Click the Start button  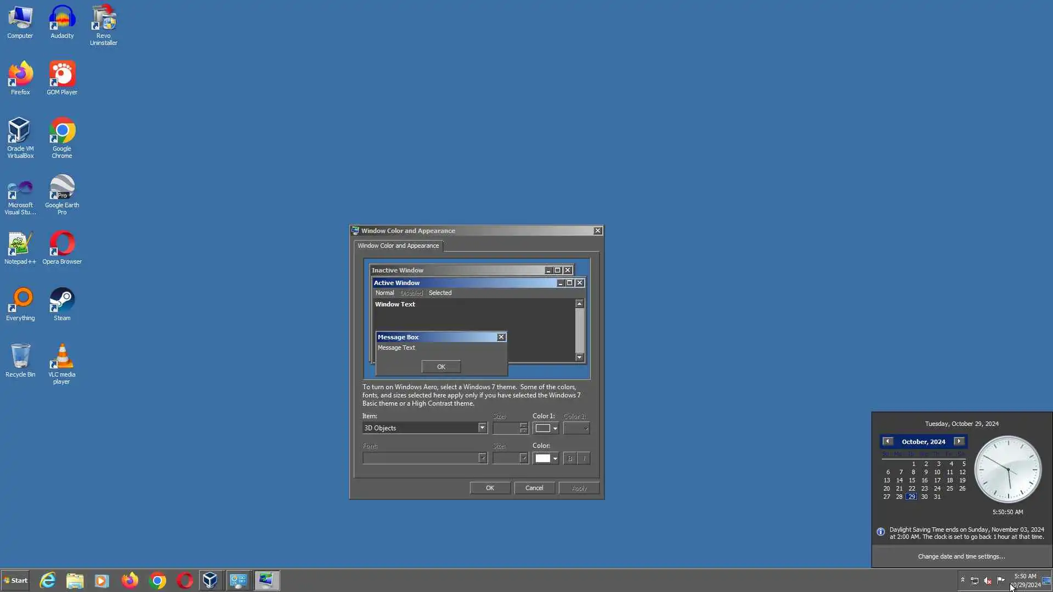pos(15,580)
